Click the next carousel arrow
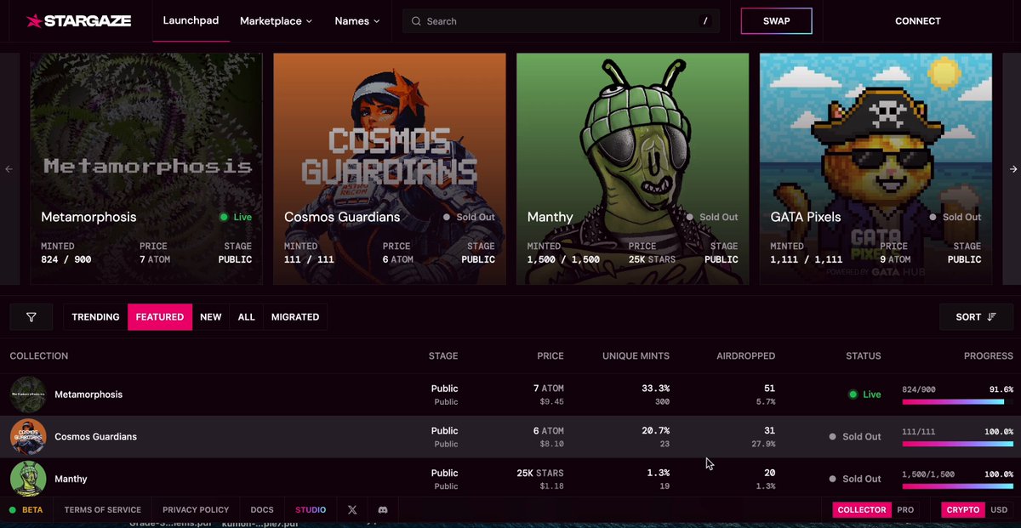Viewport: 1021px width, 528px height. (x=1013, y=169)
